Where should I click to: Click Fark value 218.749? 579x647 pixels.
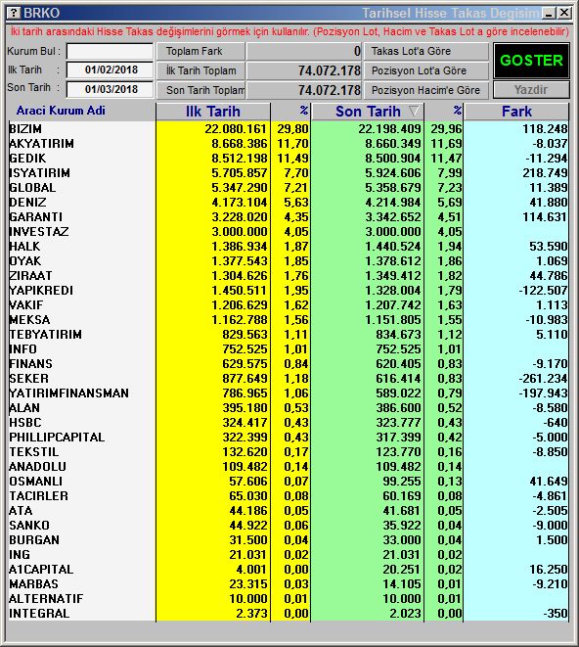[x=545, y=173]
